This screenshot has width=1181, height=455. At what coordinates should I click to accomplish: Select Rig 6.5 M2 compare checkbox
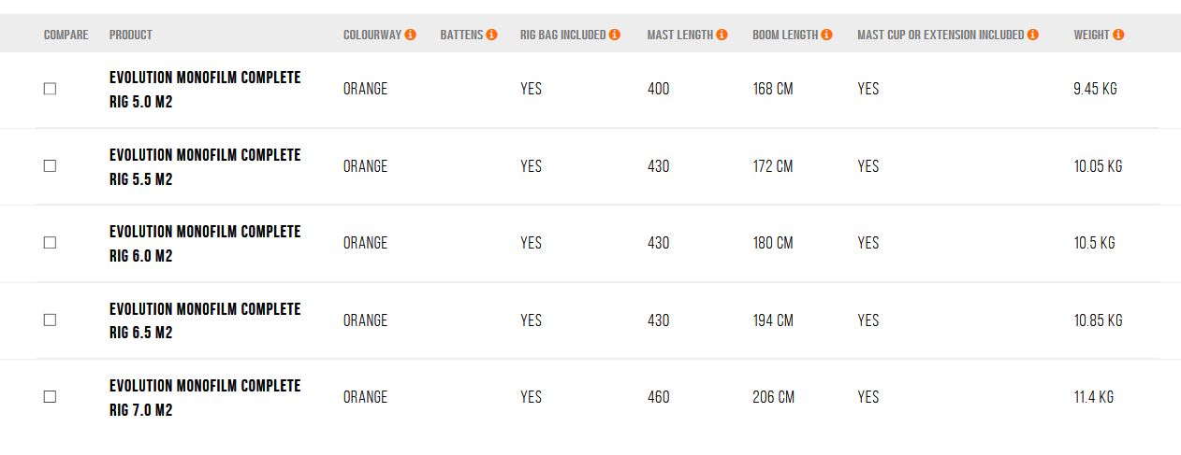point(51,320)
